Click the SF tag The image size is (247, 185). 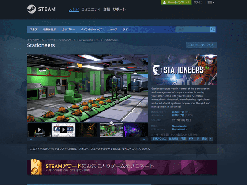(x=198, y=139)
